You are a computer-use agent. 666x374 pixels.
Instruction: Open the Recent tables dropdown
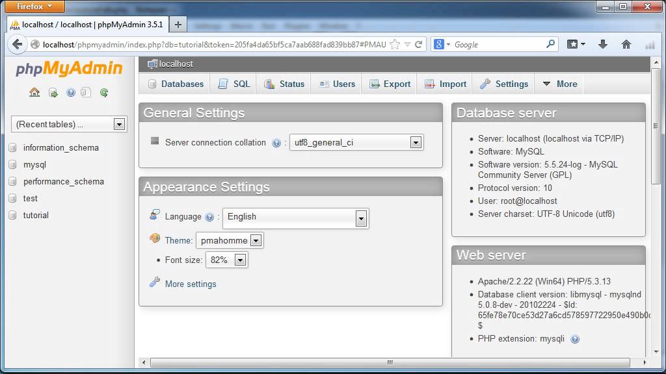[69, 124]
